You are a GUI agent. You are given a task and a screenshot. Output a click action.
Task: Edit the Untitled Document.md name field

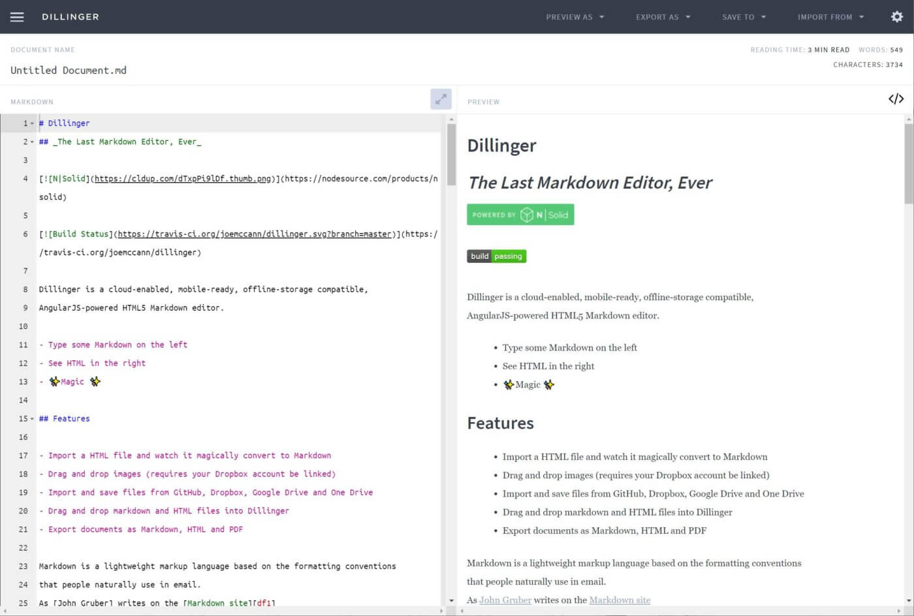coord(69,70)
